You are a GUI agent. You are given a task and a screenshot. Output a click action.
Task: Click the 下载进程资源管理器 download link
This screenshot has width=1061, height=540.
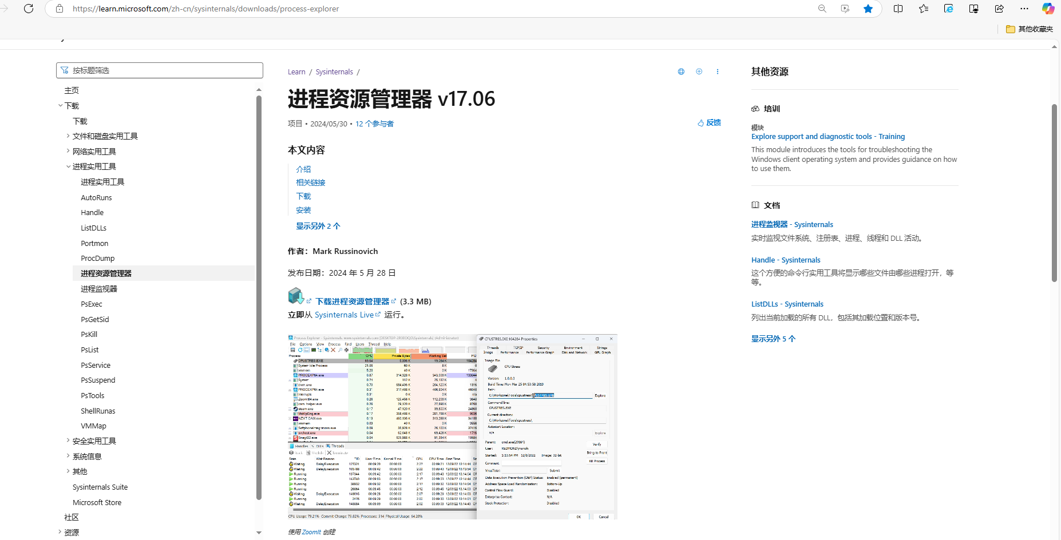(x=352, y=301)
